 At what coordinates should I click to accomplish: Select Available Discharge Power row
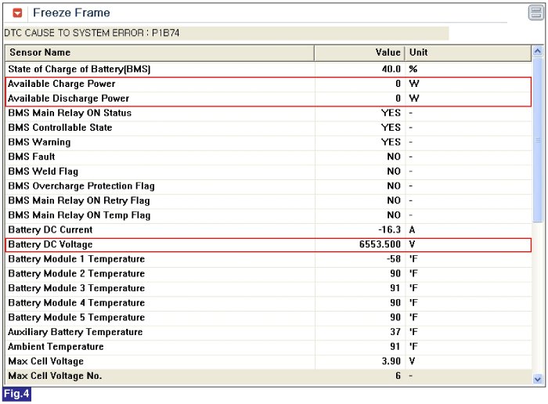pos(269,99)
